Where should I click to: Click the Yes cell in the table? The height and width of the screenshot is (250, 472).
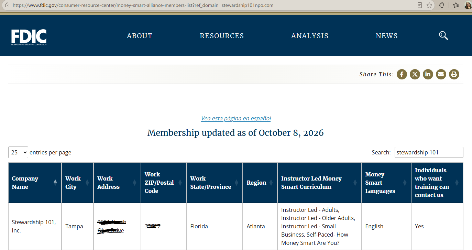tap(437, 226)
